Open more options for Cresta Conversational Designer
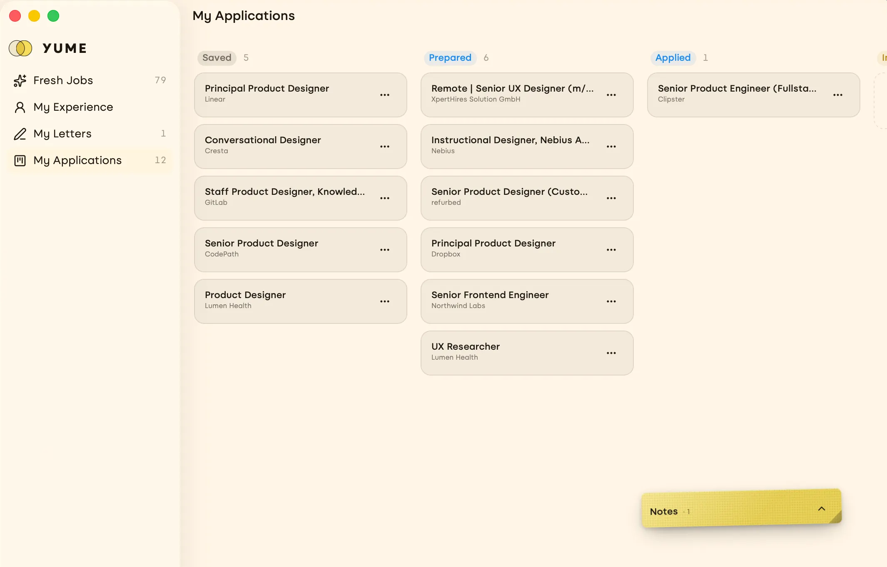 385,147
